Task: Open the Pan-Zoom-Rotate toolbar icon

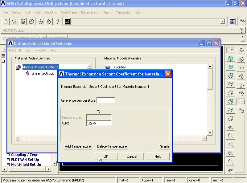Action: [x=32, y=21]
